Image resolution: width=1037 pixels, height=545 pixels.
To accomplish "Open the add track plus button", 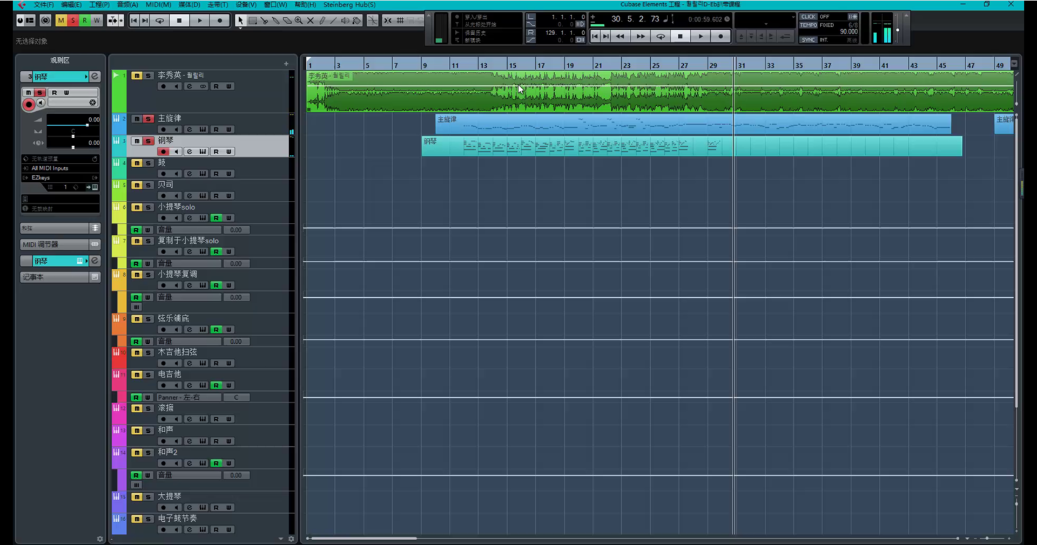I will click(286, 64).
